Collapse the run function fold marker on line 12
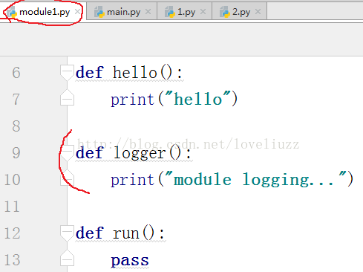 pos(67,233)
